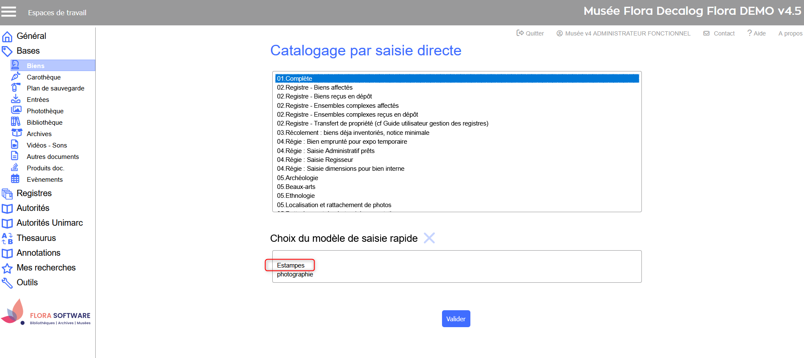Expand the Thesaurus menu section
The width and height of the screenshot is (804, 358).
[x=36, y=238]
